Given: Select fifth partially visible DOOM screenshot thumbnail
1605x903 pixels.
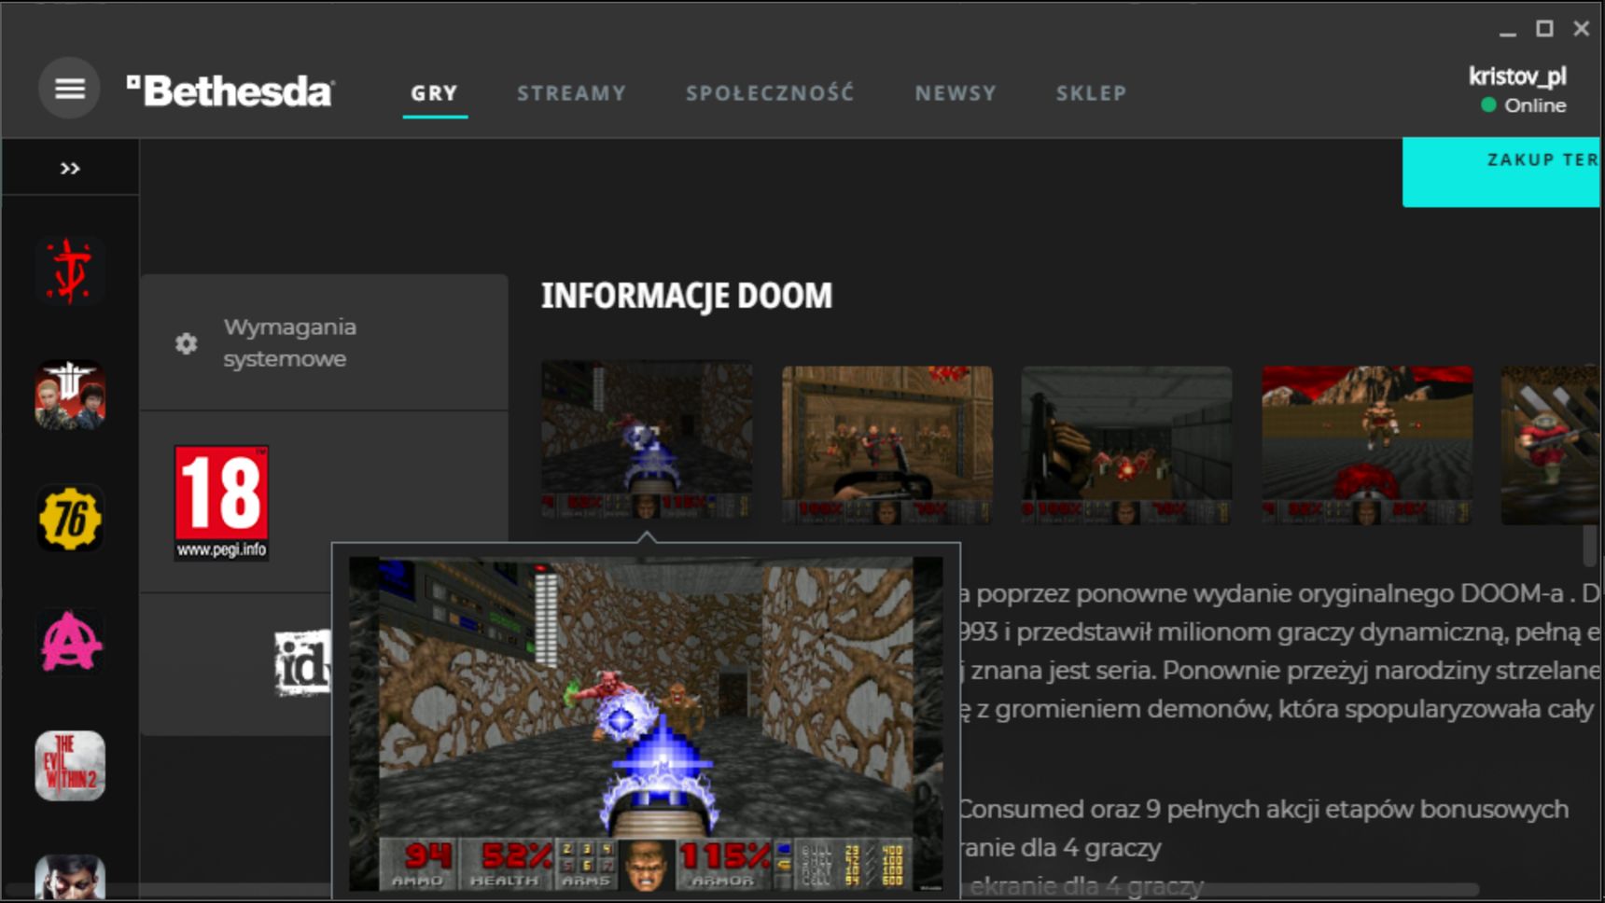Looking at the screenshot, I should (1550, 445).
